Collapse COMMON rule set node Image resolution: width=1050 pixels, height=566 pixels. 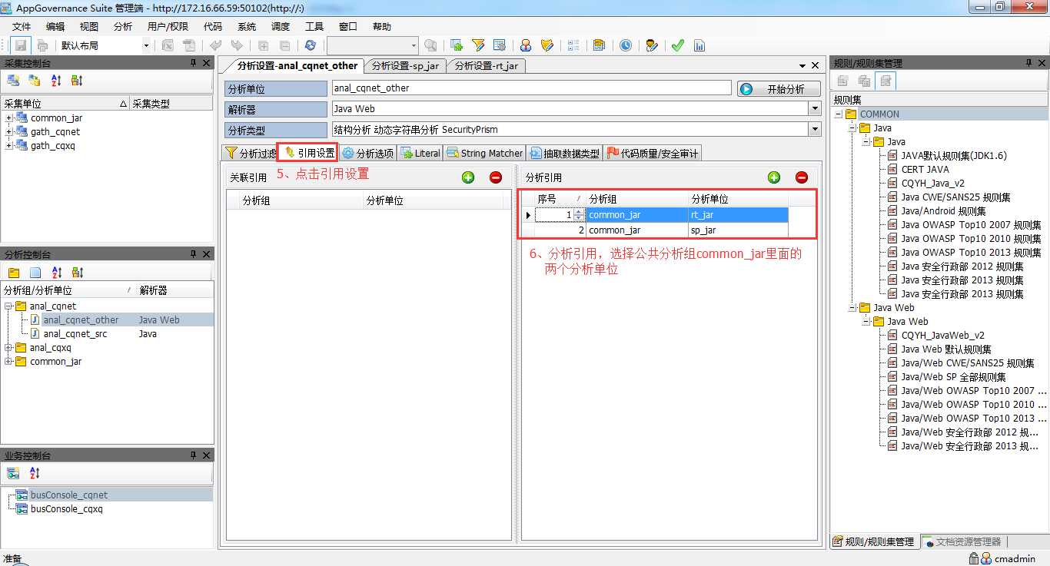(839, 114)
